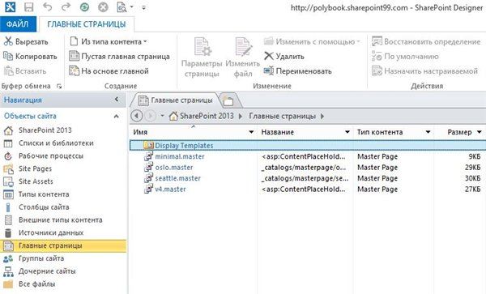Viewport: 486px width, 294px height.
Task: Select the Главные страницы document tab
Action: (x=176, y=100)
